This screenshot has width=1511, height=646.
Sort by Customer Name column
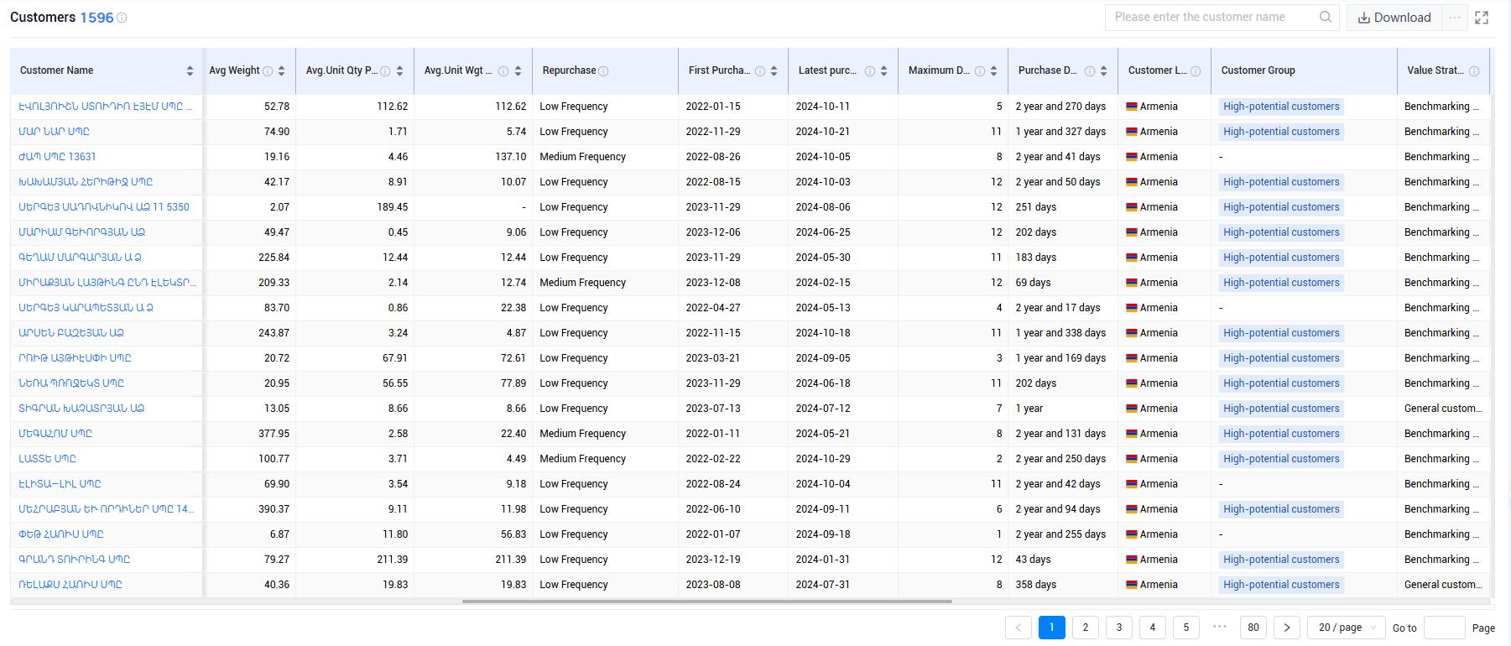tap(190, 70)
